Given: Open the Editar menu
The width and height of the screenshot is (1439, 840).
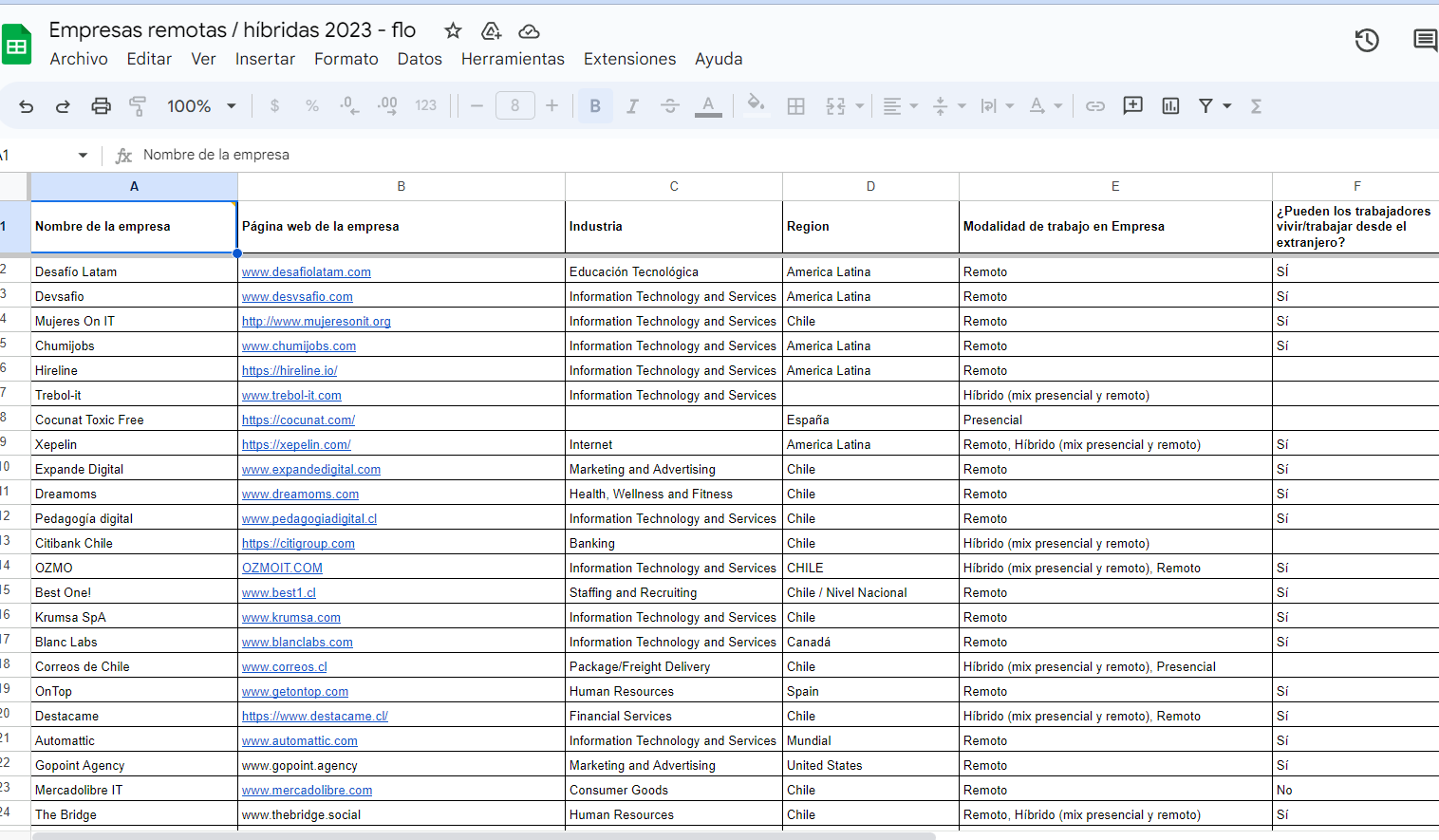Looking at the screenshot, I should click(x=149, y=59).
